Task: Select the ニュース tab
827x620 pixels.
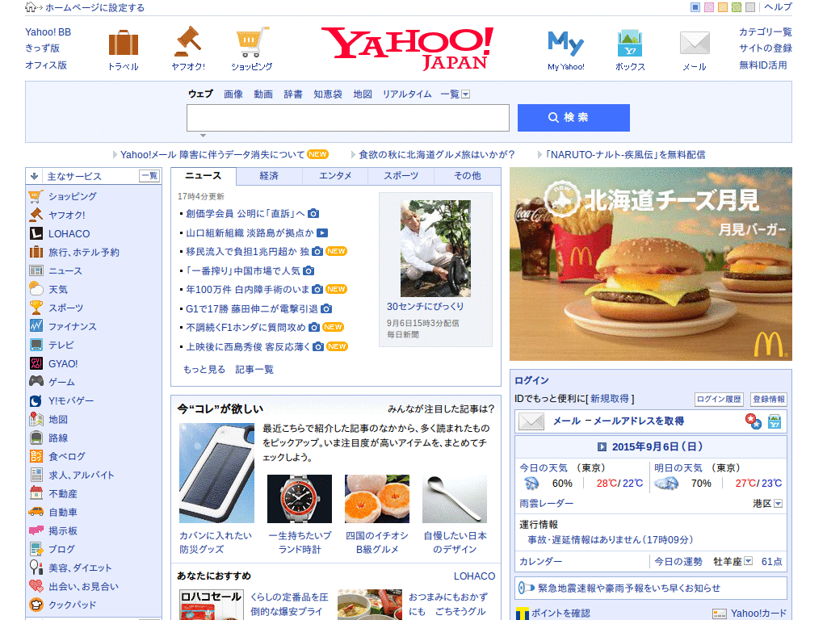Action: (203, 175)
